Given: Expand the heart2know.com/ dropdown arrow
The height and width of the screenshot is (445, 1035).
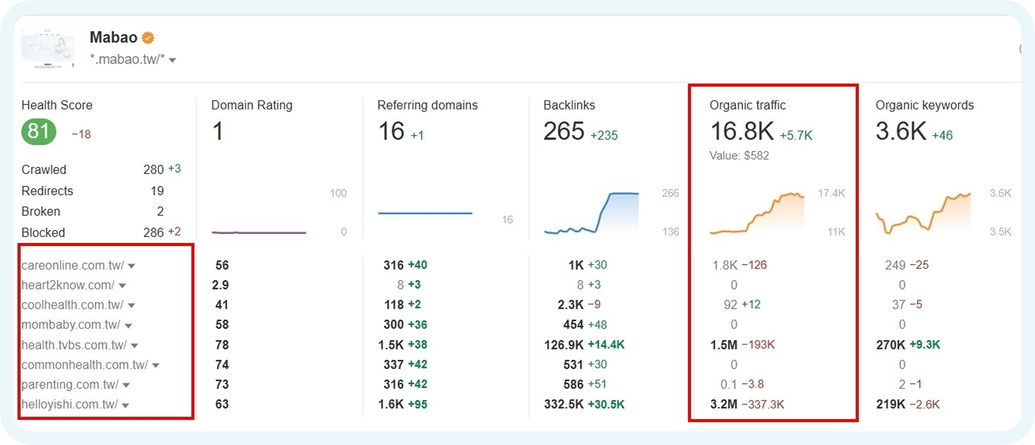Looking at the screenshot, I should (x=123, y=286).
